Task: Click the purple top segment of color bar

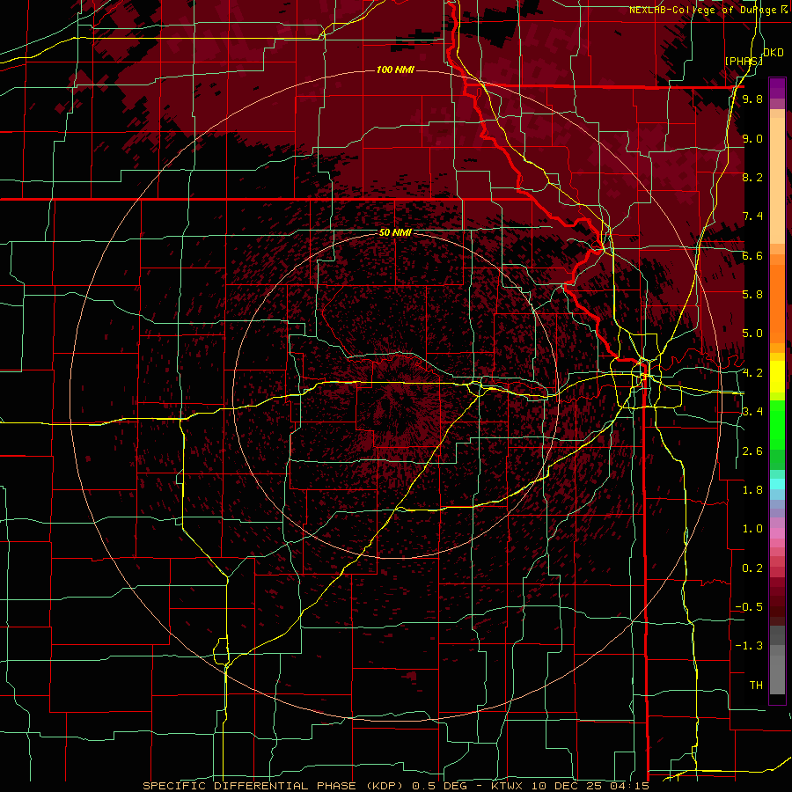Action: point(777,89)
